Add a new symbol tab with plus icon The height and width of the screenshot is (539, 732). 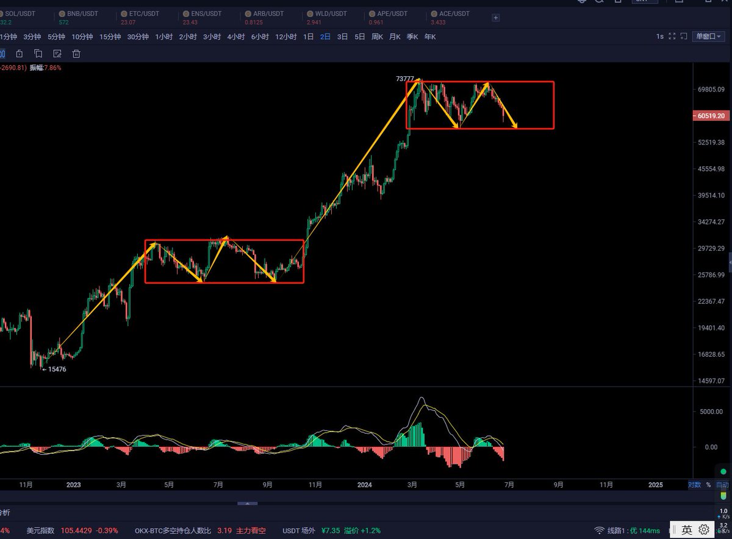(x=496, y=18)
